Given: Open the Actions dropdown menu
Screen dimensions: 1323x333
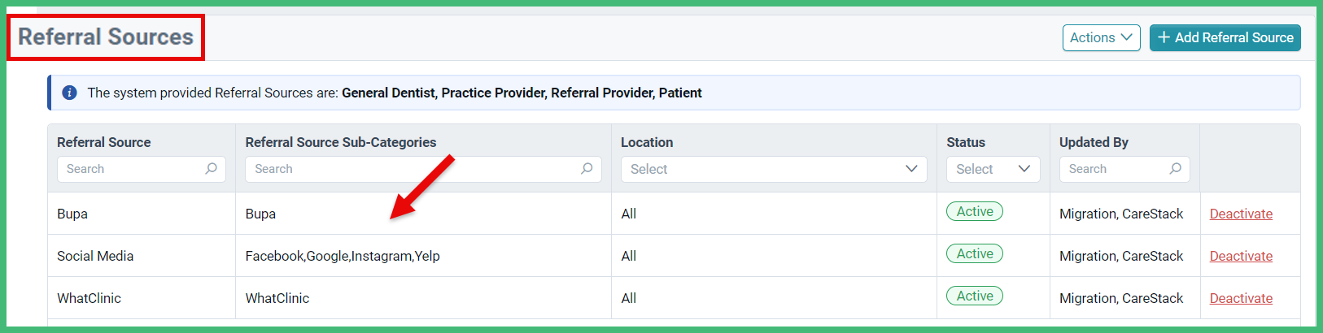Looking at the screenshot, I should point(1101,37).
